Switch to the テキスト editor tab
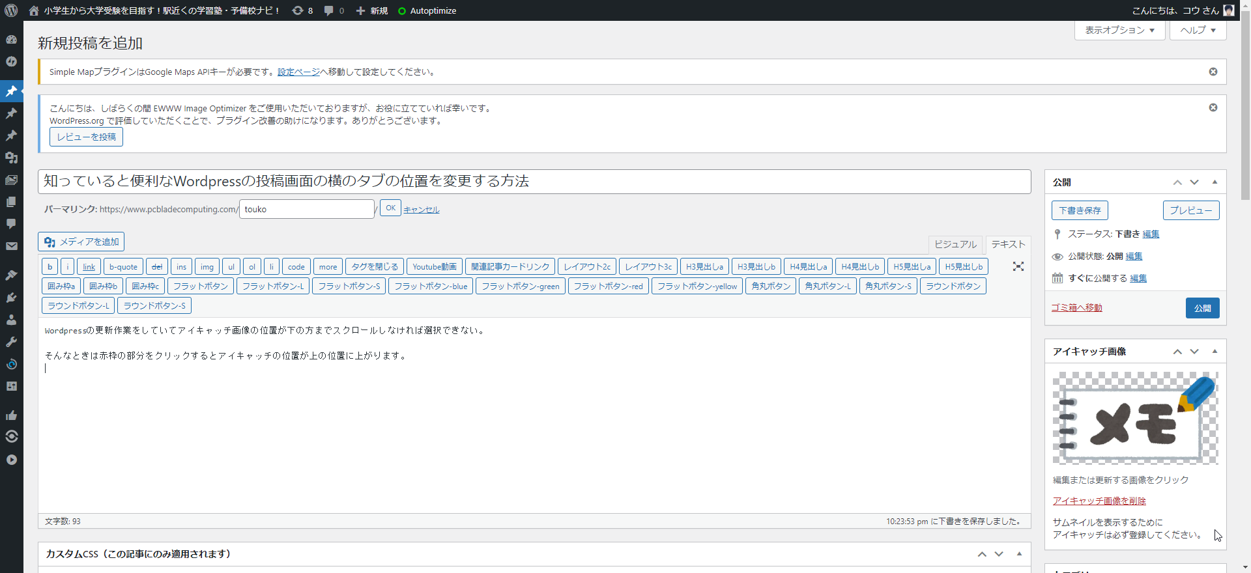The width and height of the screenshot is (1251, 573). pyautogui.click(x=1008, y=244)
